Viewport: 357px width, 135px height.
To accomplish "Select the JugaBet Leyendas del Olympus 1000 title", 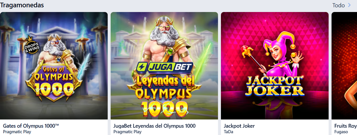I will click(155, 126).
